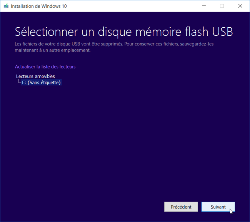Continue with the Suivant button
This screenshot has width=250, height=222.
tap(218, 207)
